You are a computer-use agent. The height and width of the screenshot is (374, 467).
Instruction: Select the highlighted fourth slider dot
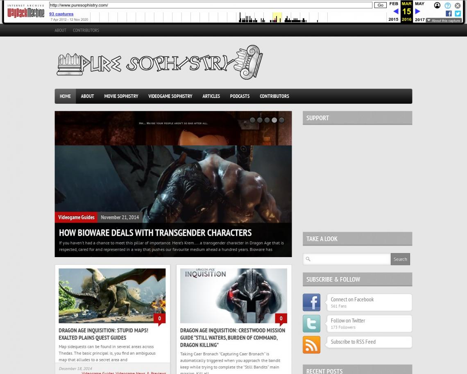pos(274,120)
